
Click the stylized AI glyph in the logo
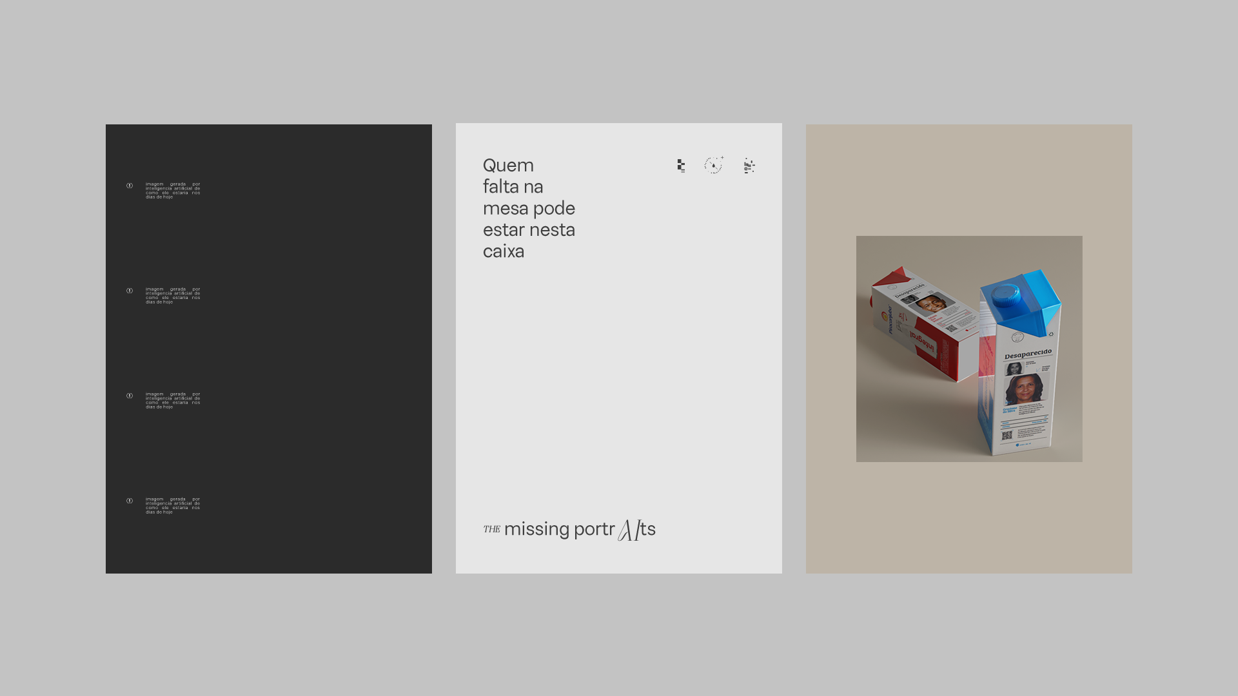[x=629, y=530]
